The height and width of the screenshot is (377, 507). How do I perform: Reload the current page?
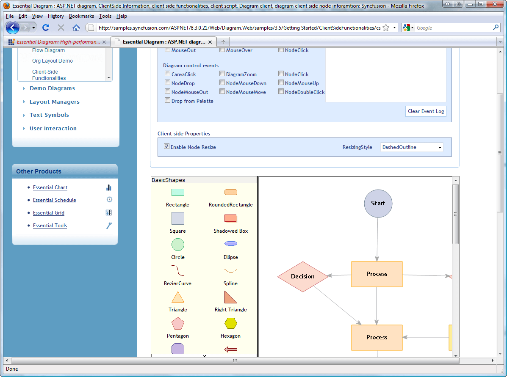46,28
